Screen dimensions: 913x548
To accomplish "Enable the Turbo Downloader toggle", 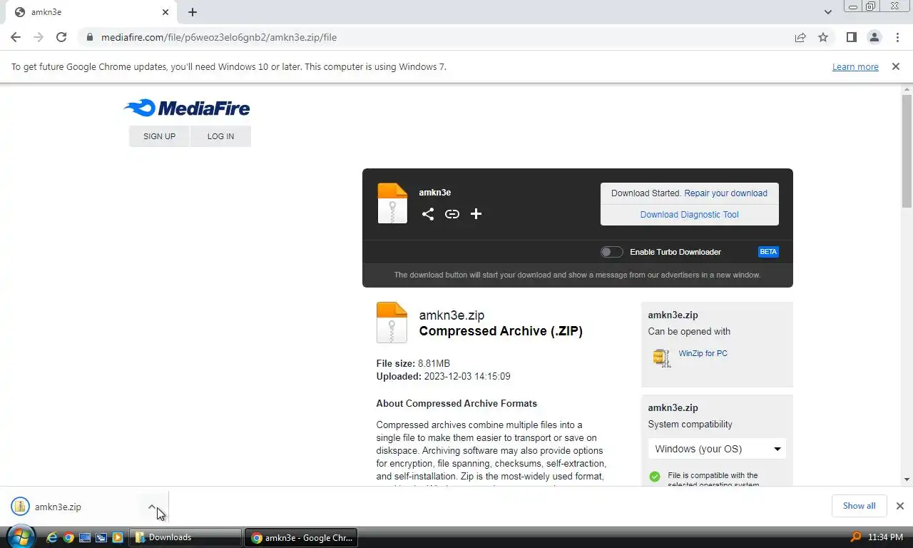I will [611, 252].
